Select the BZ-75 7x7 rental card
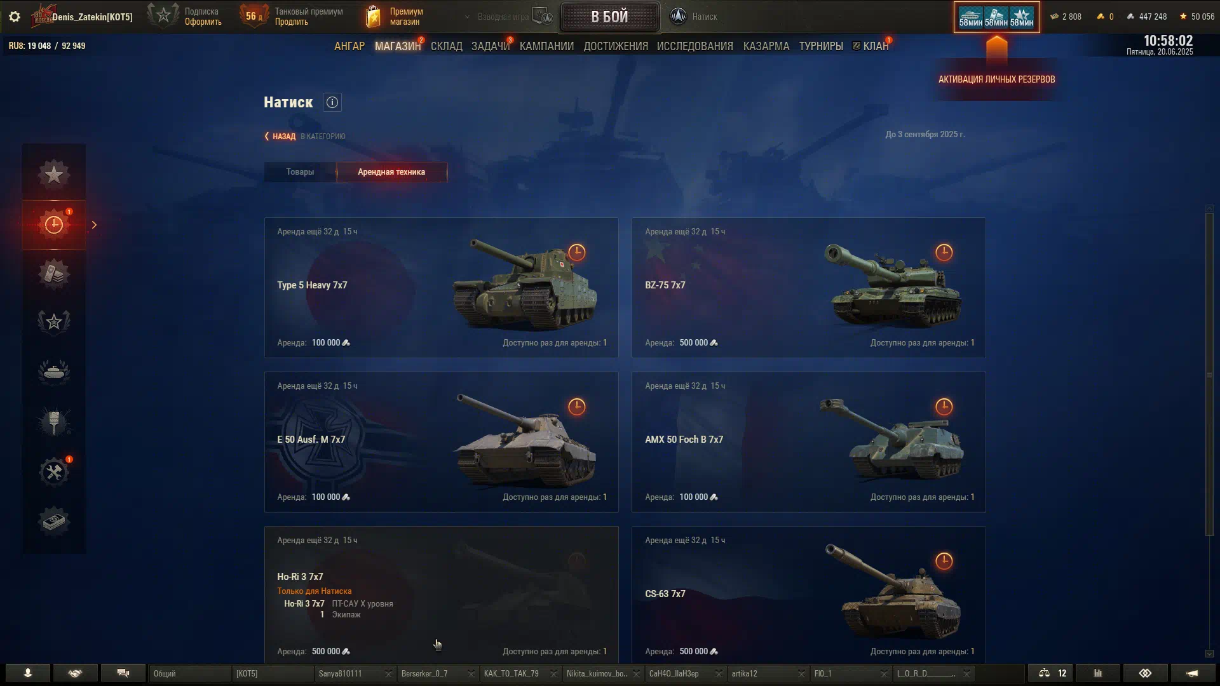Viewport: 1220px width, 686px height. tap(808, 288)
